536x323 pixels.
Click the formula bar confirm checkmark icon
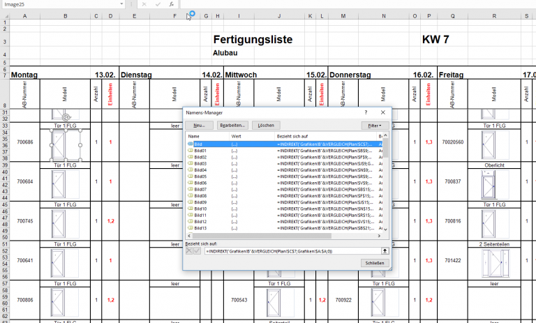(158, 4)
